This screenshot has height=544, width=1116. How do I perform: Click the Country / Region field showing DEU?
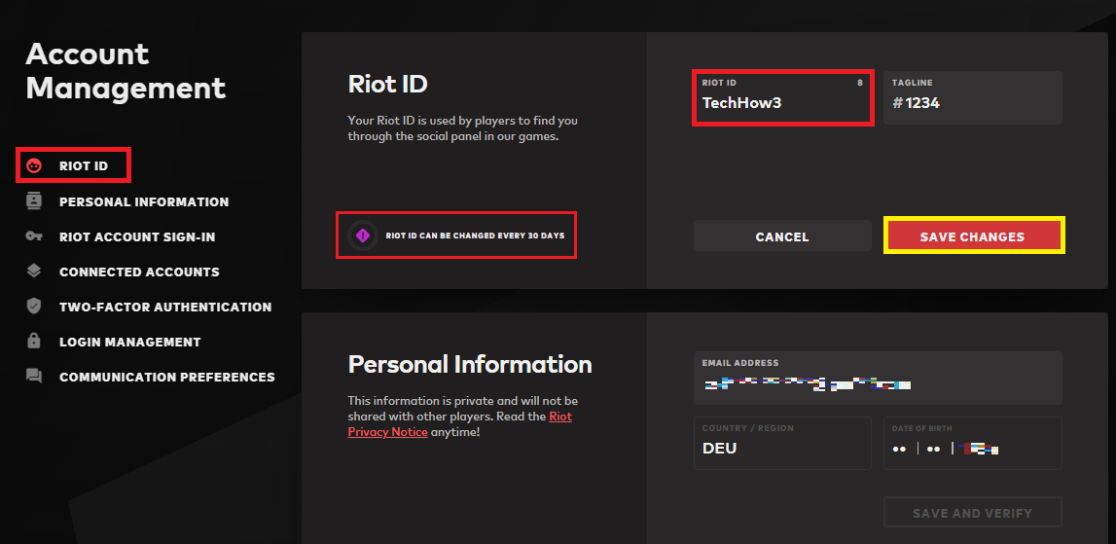(782, 448)
